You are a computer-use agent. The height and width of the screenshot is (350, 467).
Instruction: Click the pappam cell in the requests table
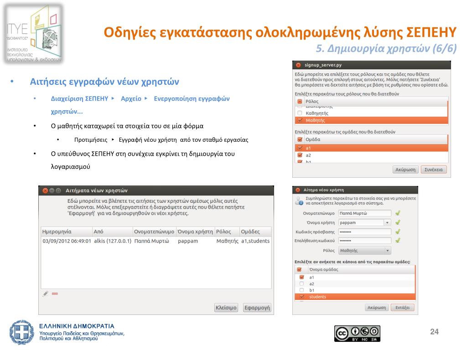point(188,241)
